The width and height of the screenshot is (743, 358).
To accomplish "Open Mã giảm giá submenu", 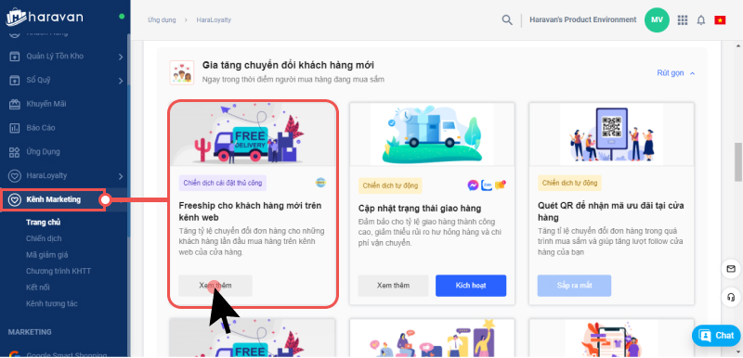I will [x=47, y=255].
